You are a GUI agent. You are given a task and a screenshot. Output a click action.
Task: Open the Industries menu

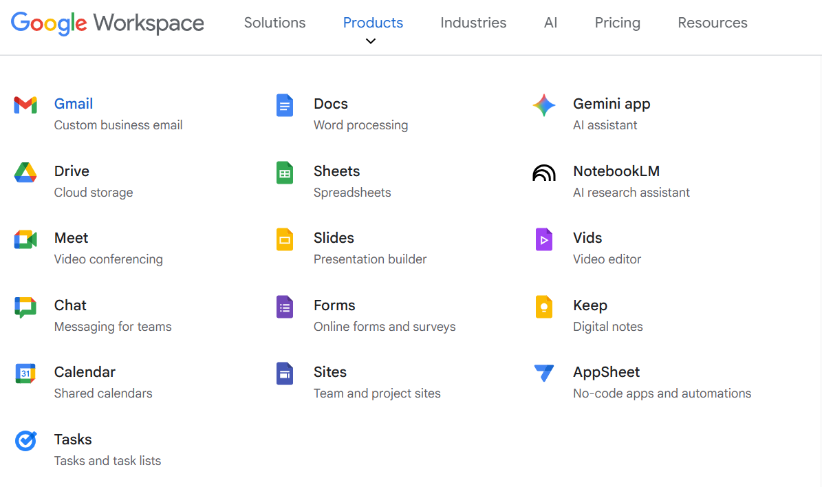tap(473, 23)
